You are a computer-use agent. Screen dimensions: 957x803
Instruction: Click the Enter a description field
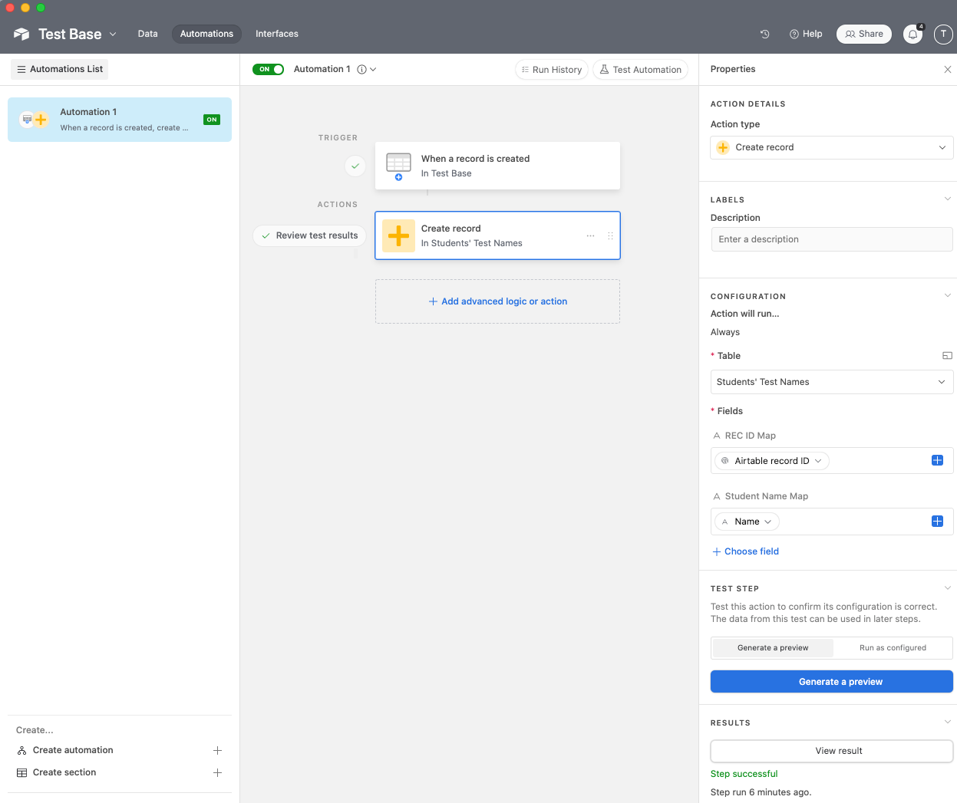832,239
